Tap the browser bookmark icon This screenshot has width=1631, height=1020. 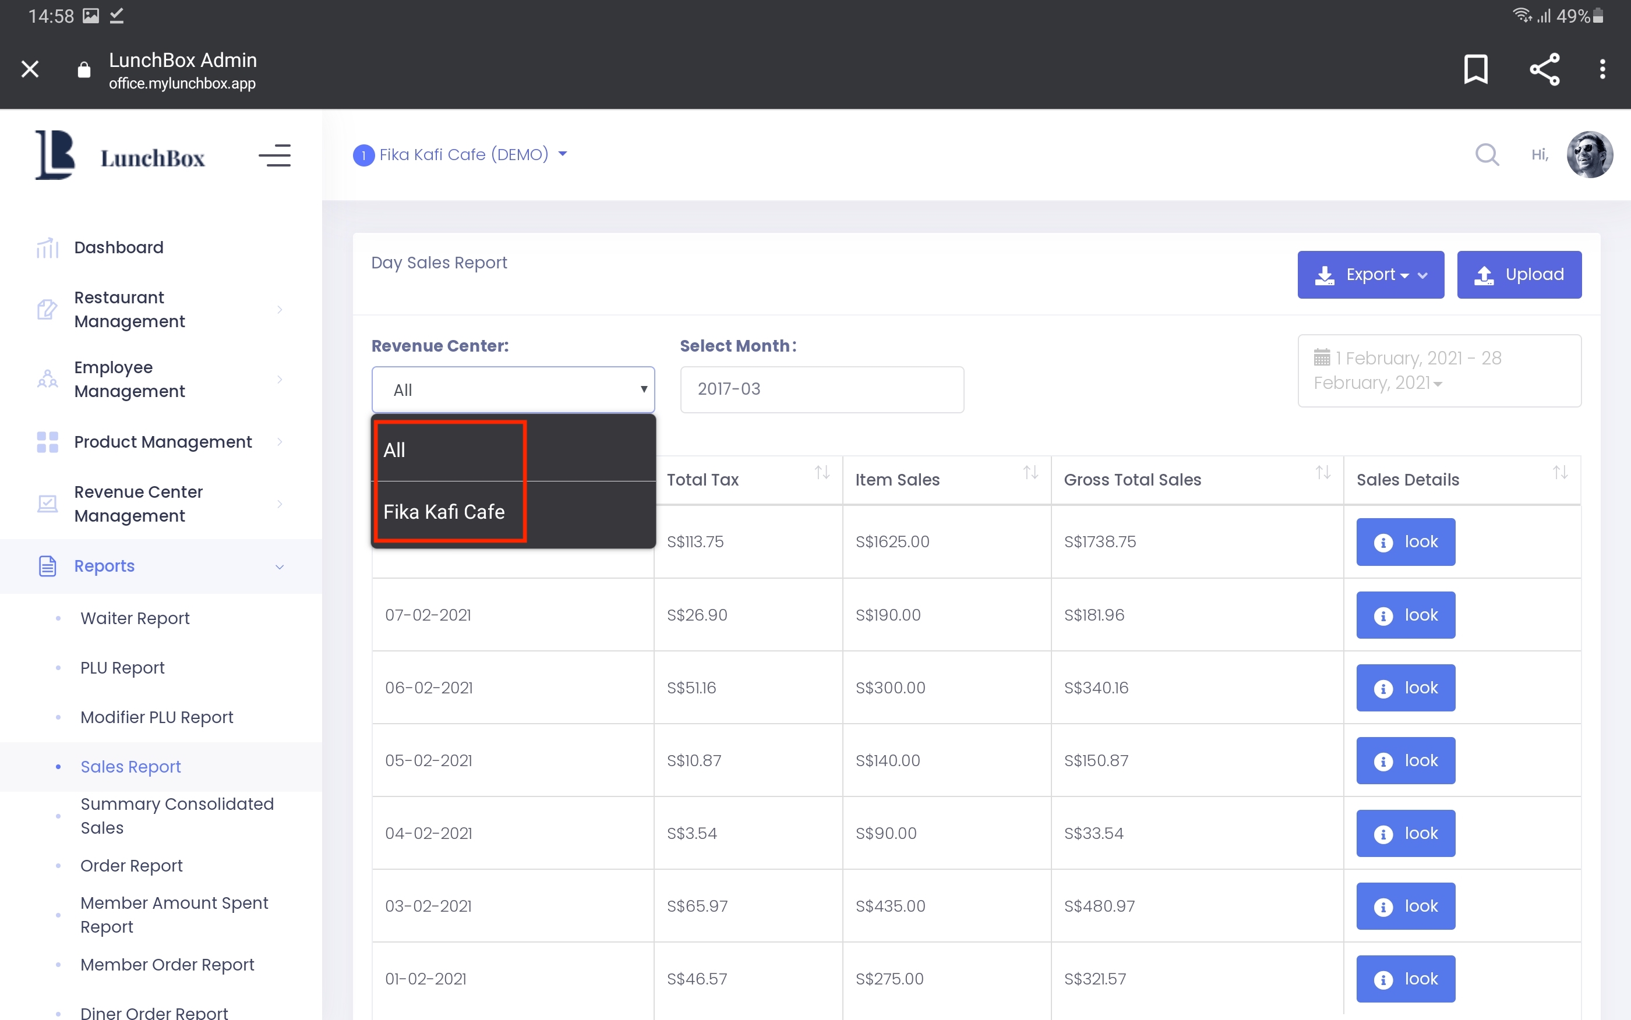coord(1475,69)
